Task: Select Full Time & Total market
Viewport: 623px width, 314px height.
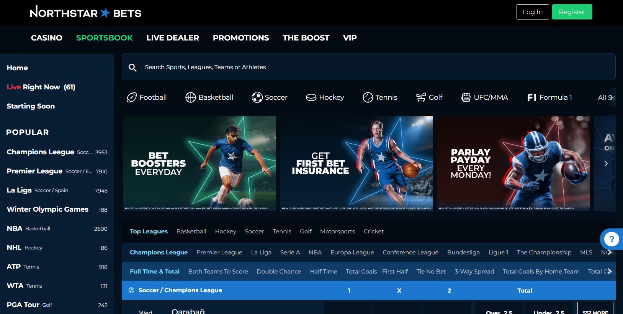Action: pos(155,272)
